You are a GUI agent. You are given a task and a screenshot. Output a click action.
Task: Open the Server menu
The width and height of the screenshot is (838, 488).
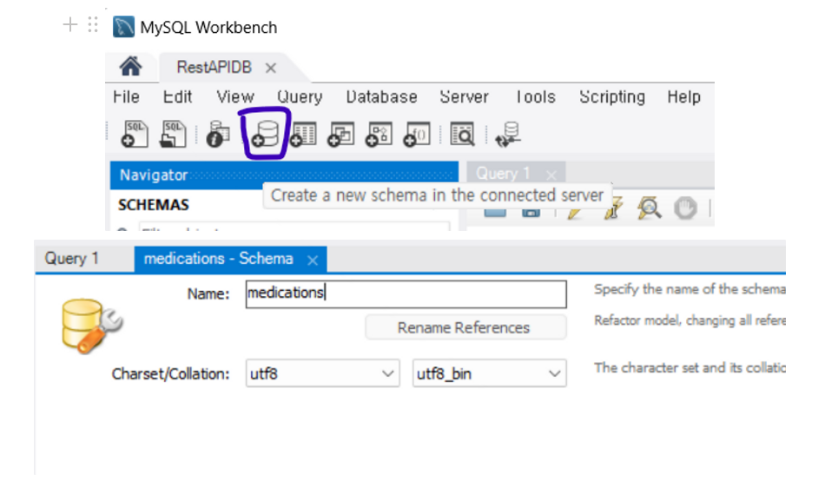pyautogui.click(x=465, y=96)
